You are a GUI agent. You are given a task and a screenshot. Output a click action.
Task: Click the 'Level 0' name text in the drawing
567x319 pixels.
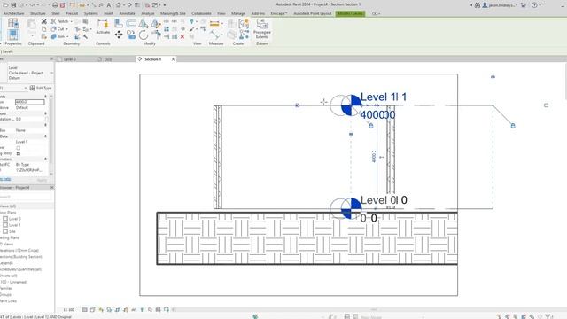(384, 200)
